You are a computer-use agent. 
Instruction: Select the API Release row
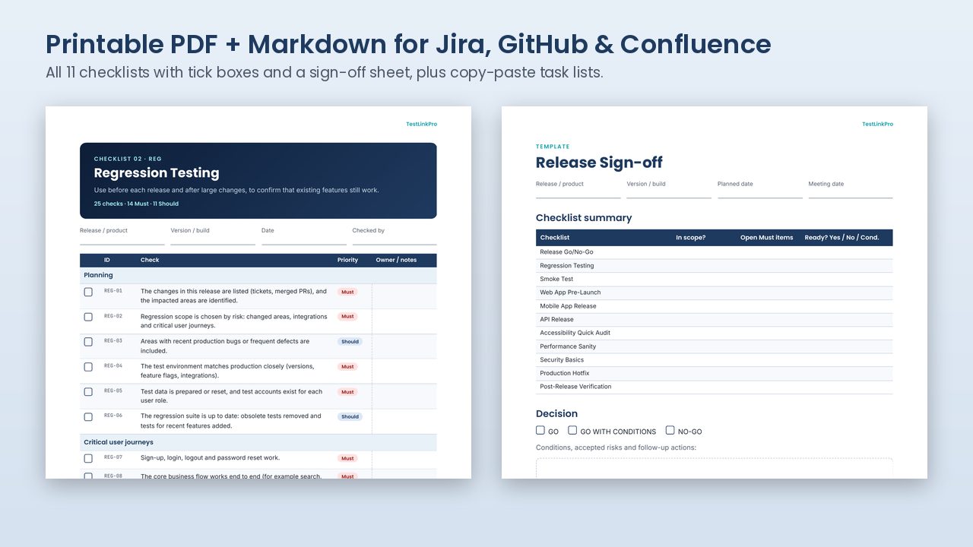pyautogui.click(x=715, y=319)
